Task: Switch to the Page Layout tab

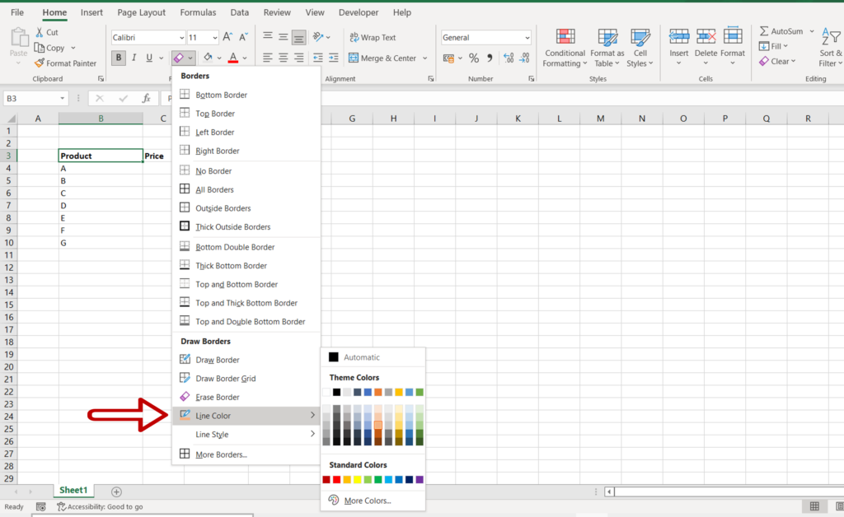Action: [141, 12]
